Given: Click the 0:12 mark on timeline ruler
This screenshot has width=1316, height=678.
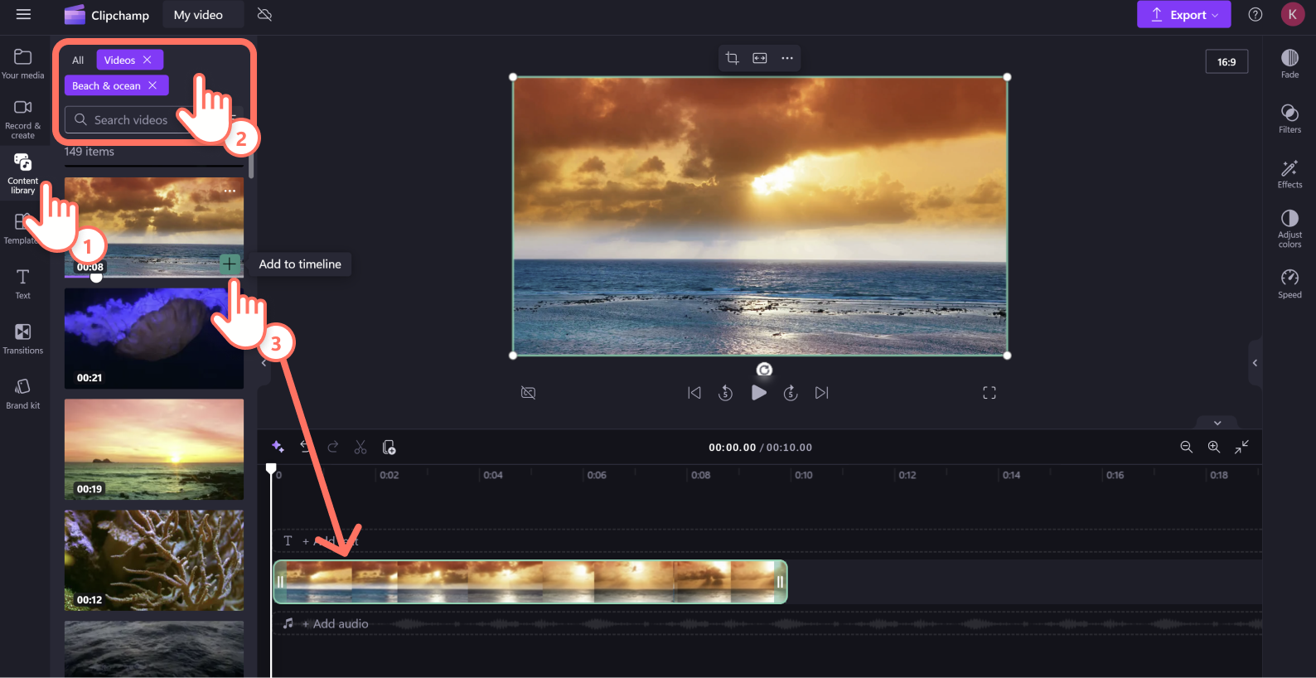Looking at the screenshot, I should [x=907, y=475].
